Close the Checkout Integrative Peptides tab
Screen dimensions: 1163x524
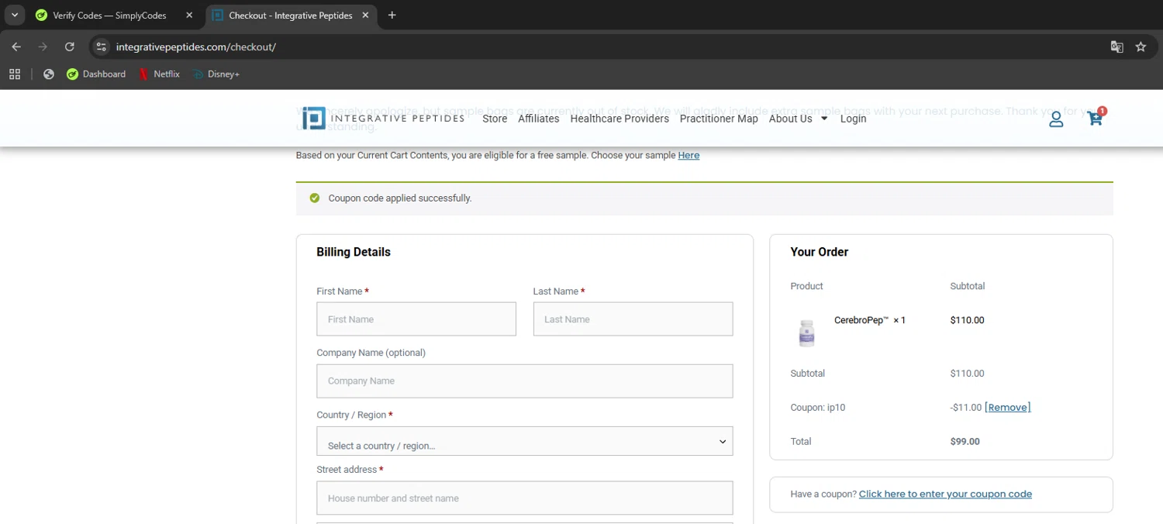(365, 15)
